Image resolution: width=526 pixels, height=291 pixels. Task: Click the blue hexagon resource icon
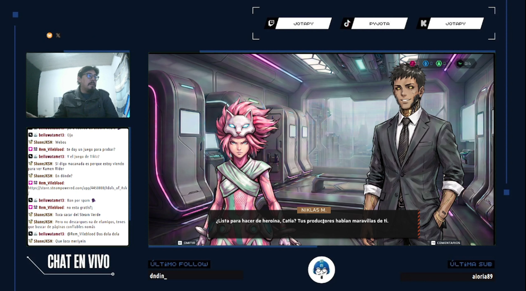426,63
